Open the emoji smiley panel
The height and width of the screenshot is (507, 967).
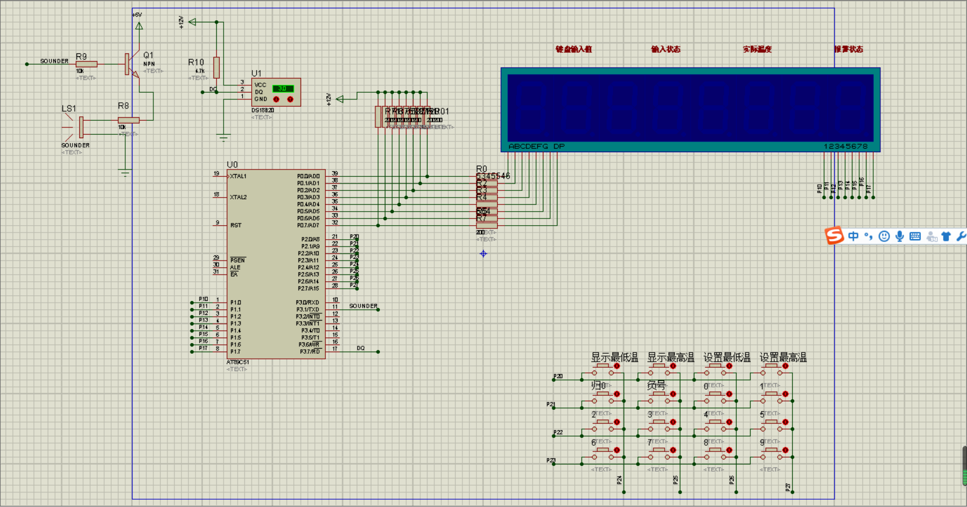pos(884,236)
